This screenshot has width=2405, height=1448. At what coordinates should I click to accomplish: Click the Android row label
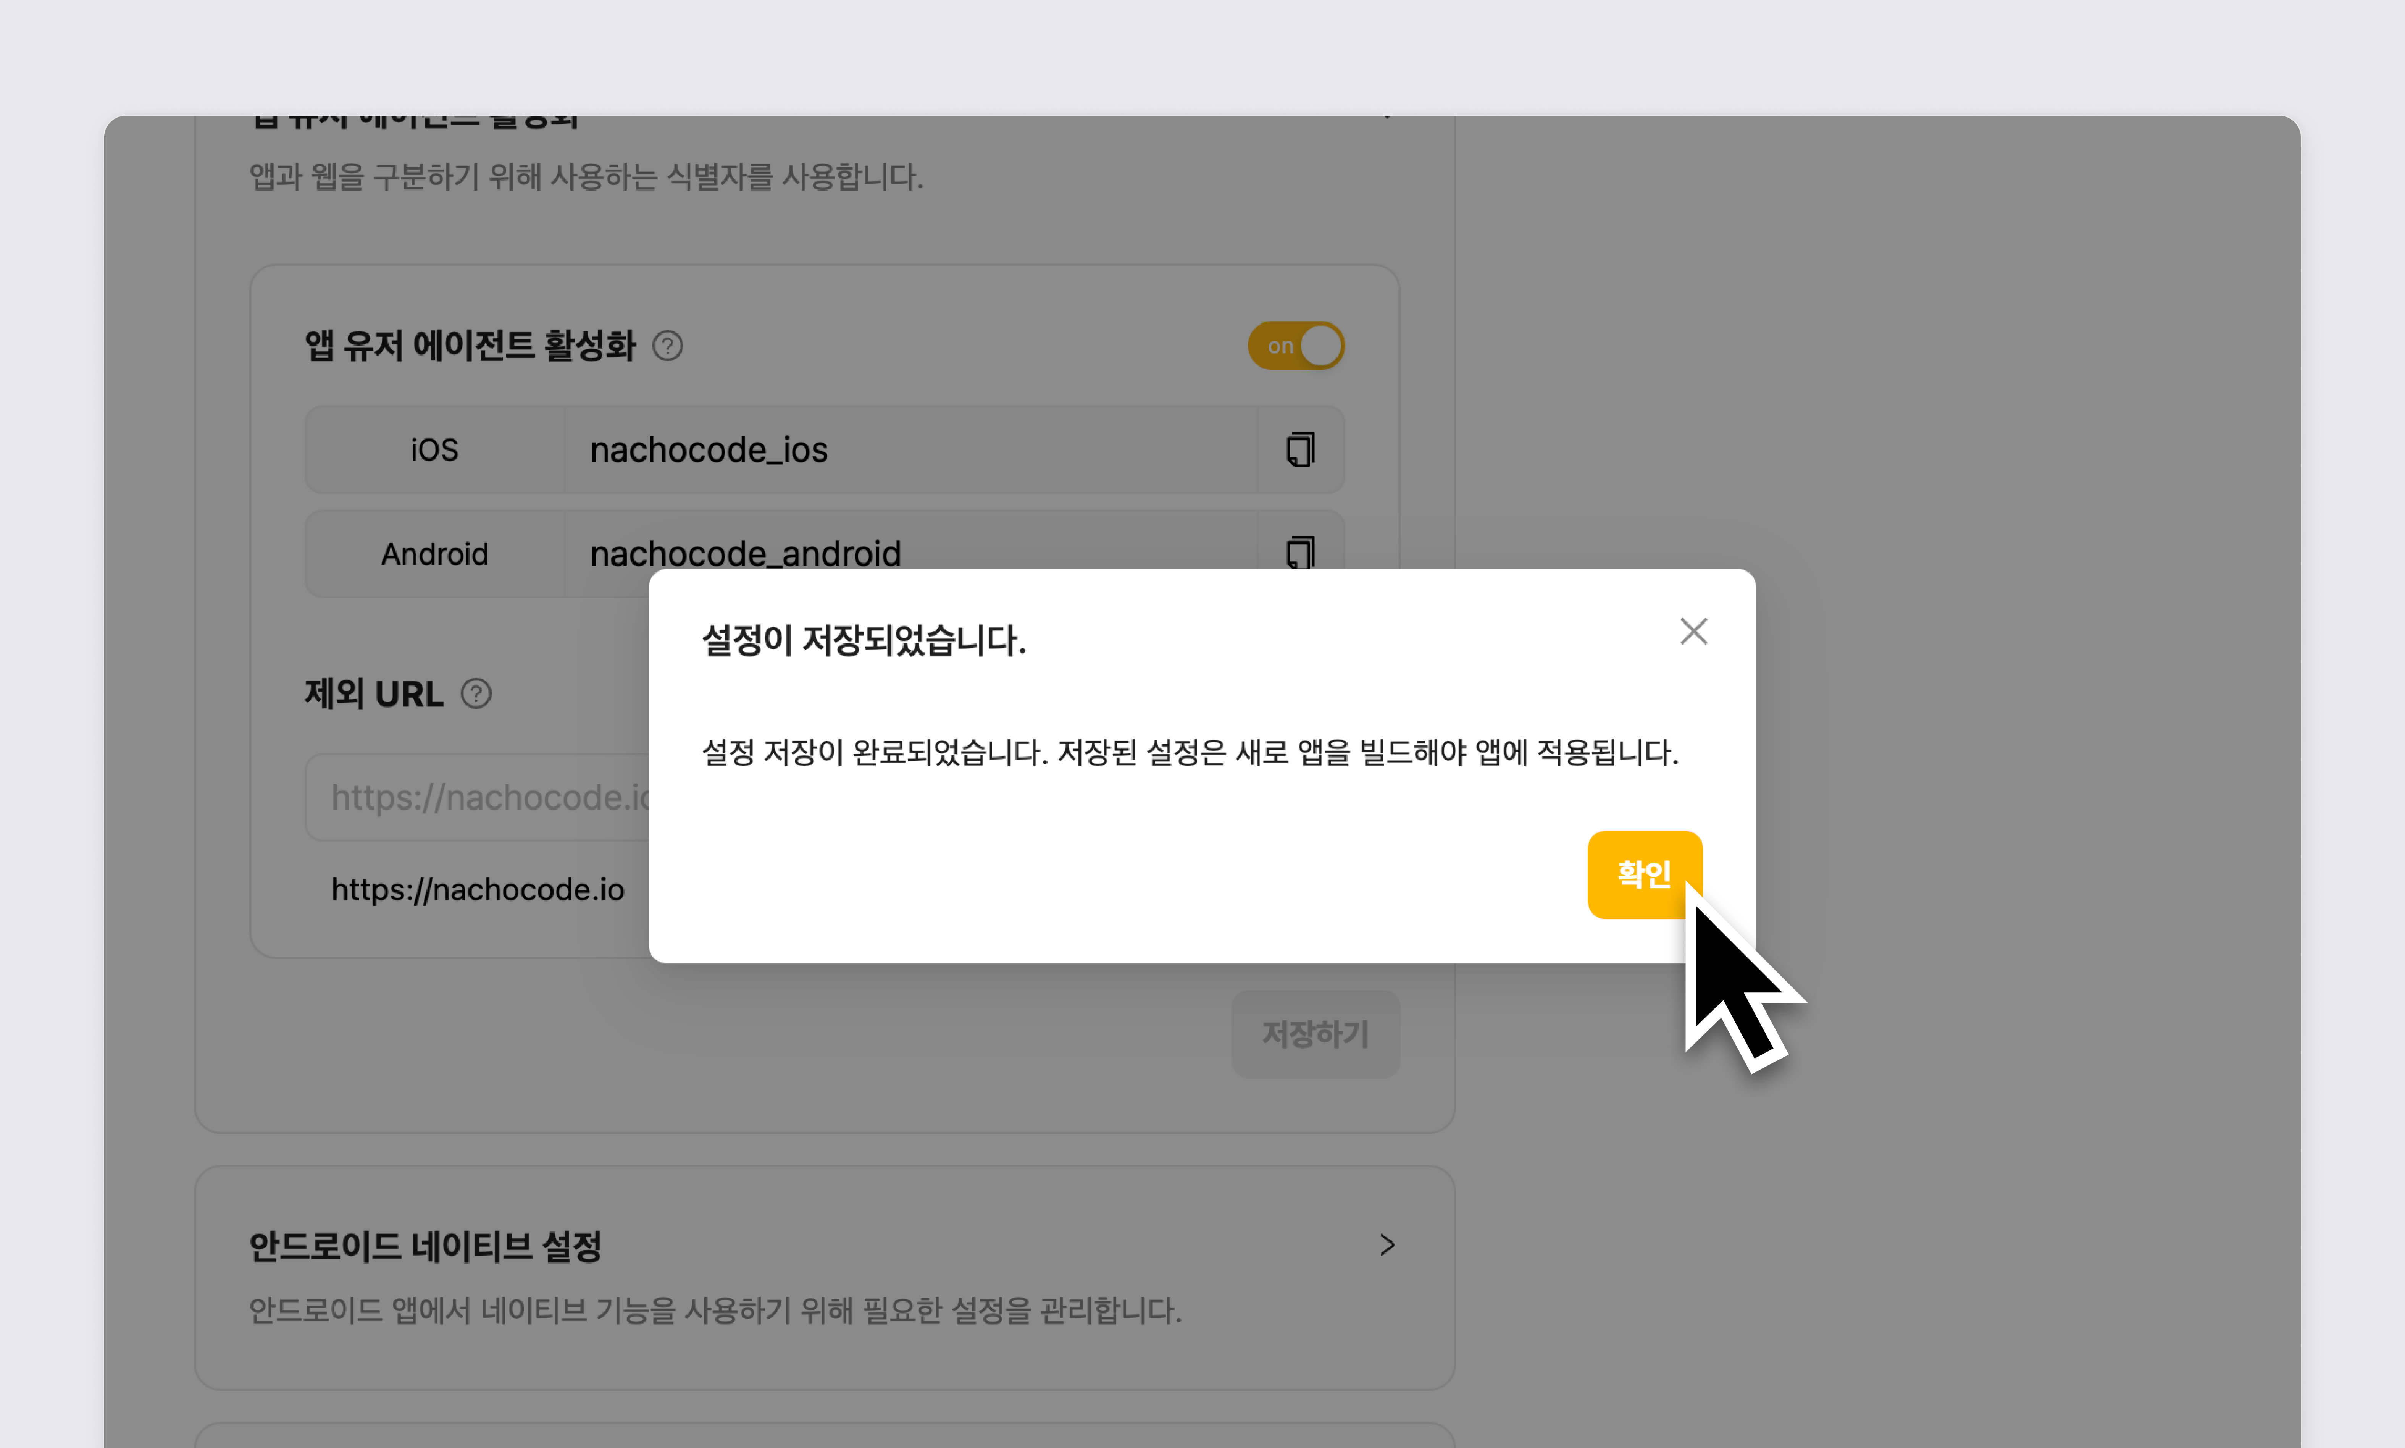pos(435,554)
